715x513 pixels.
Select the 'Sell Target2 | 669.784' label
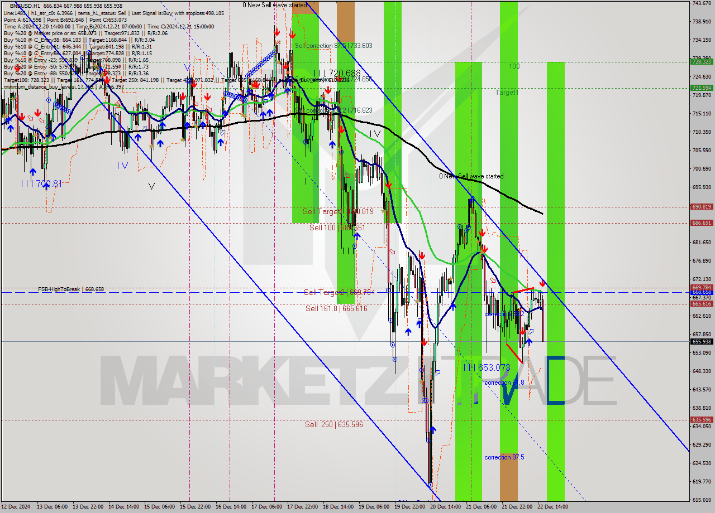coord(339,292)
